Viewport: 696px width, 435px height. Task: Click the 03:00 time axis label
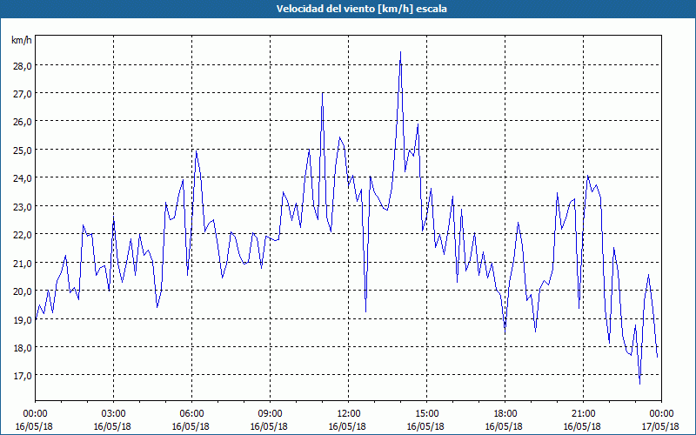click(x=113, y=414)
